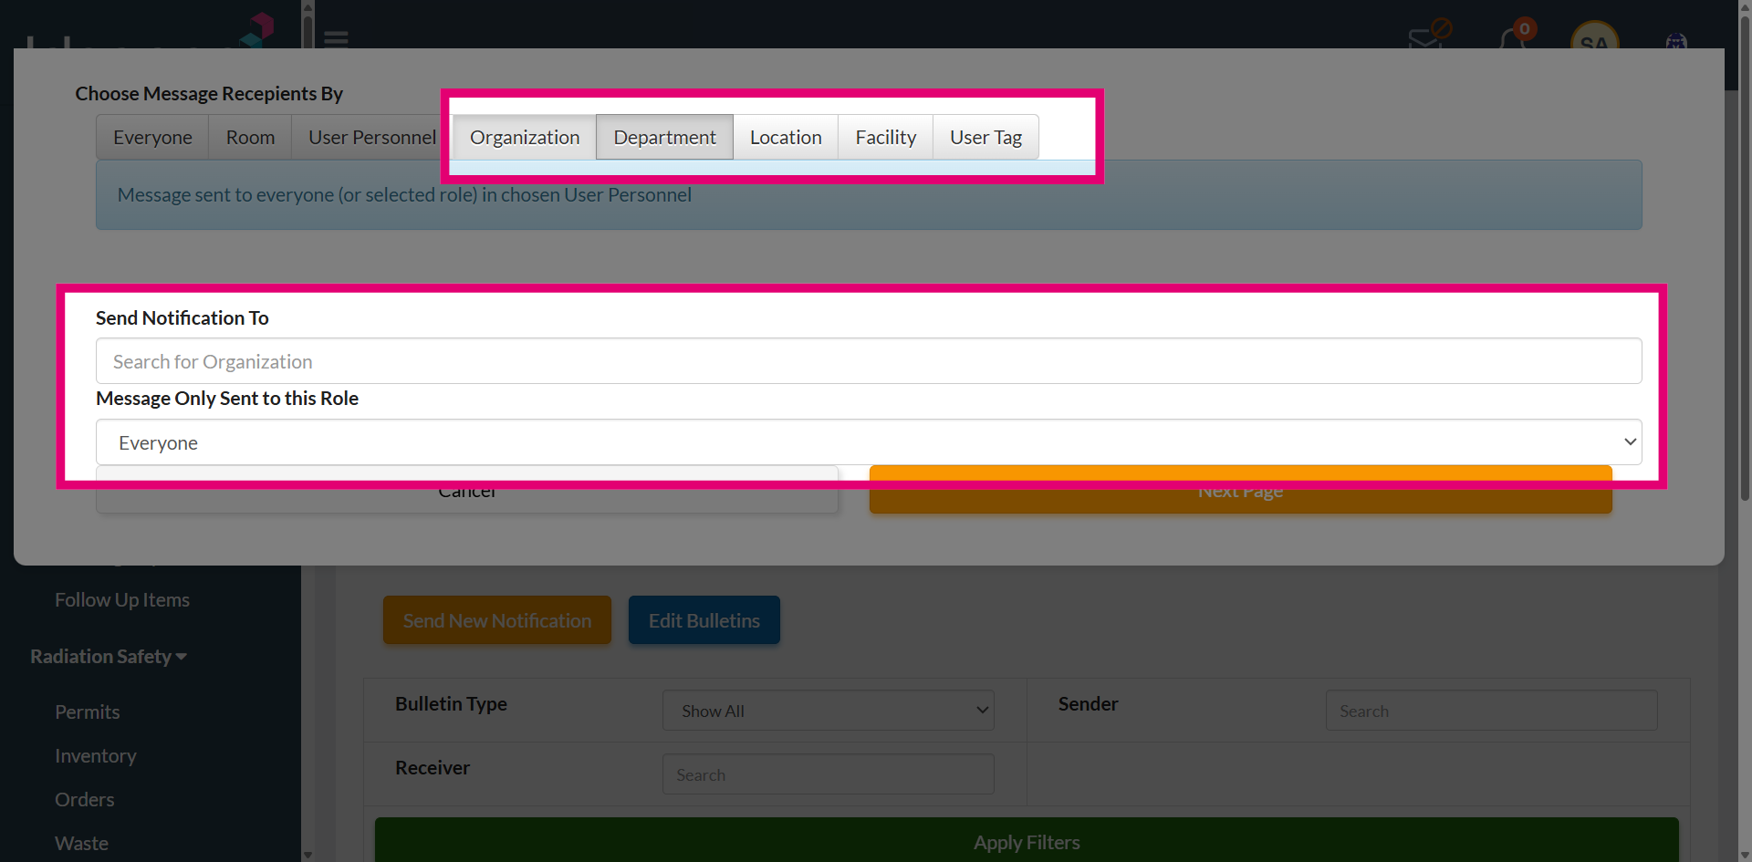Open Follow Up Items in sidebar
Viewport: 1752px width, 862px height.
(x=122, y=600)
